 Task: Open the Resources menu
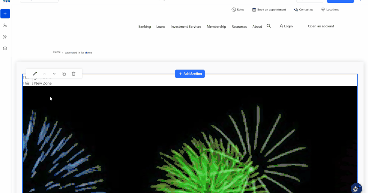pos(239,27)
